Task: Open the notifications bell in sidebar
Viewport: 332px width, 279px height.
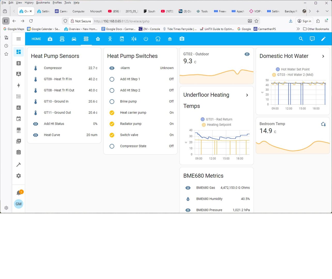Action: point(19,193)
